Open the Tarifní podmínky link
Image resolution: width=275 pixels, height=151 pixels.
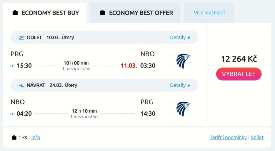click(x=228, y=138)
